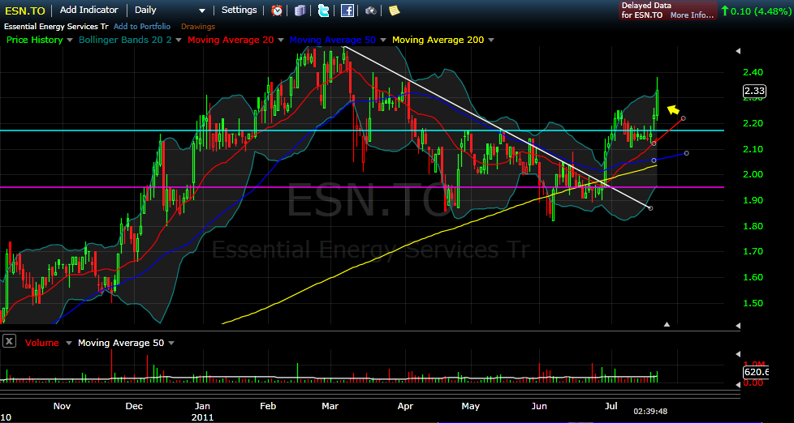Click the database stack icon in toolbar
Viewport: 794px width, 423px height.
pos(300,10)
